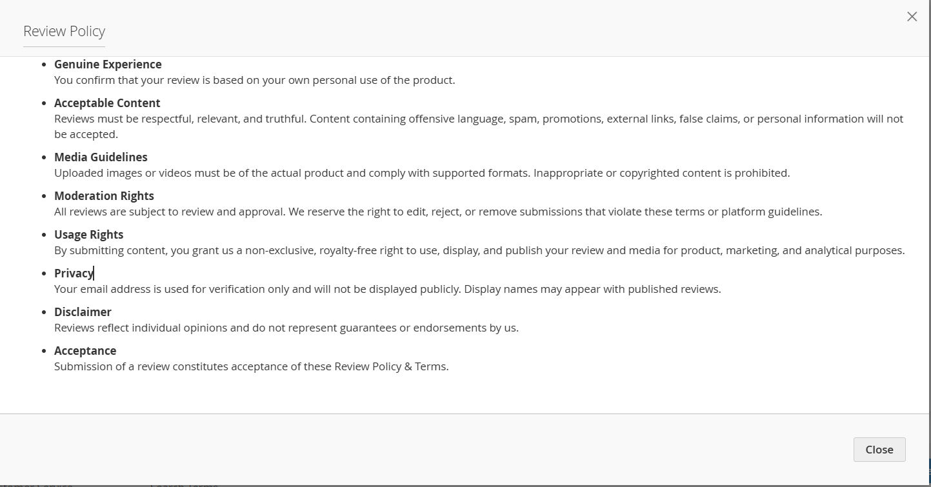Click the bullet point beside Disclaimer
The width and height of the screenshot is (931, 487).
(44, 313)
